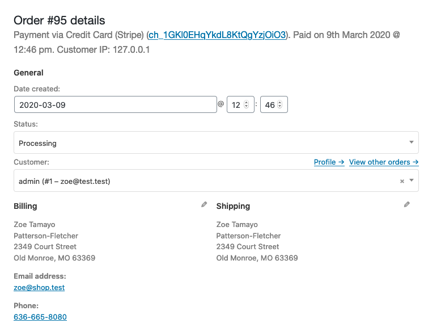
Task: Edit billing address with pencil icon
Action: (204, 205)
